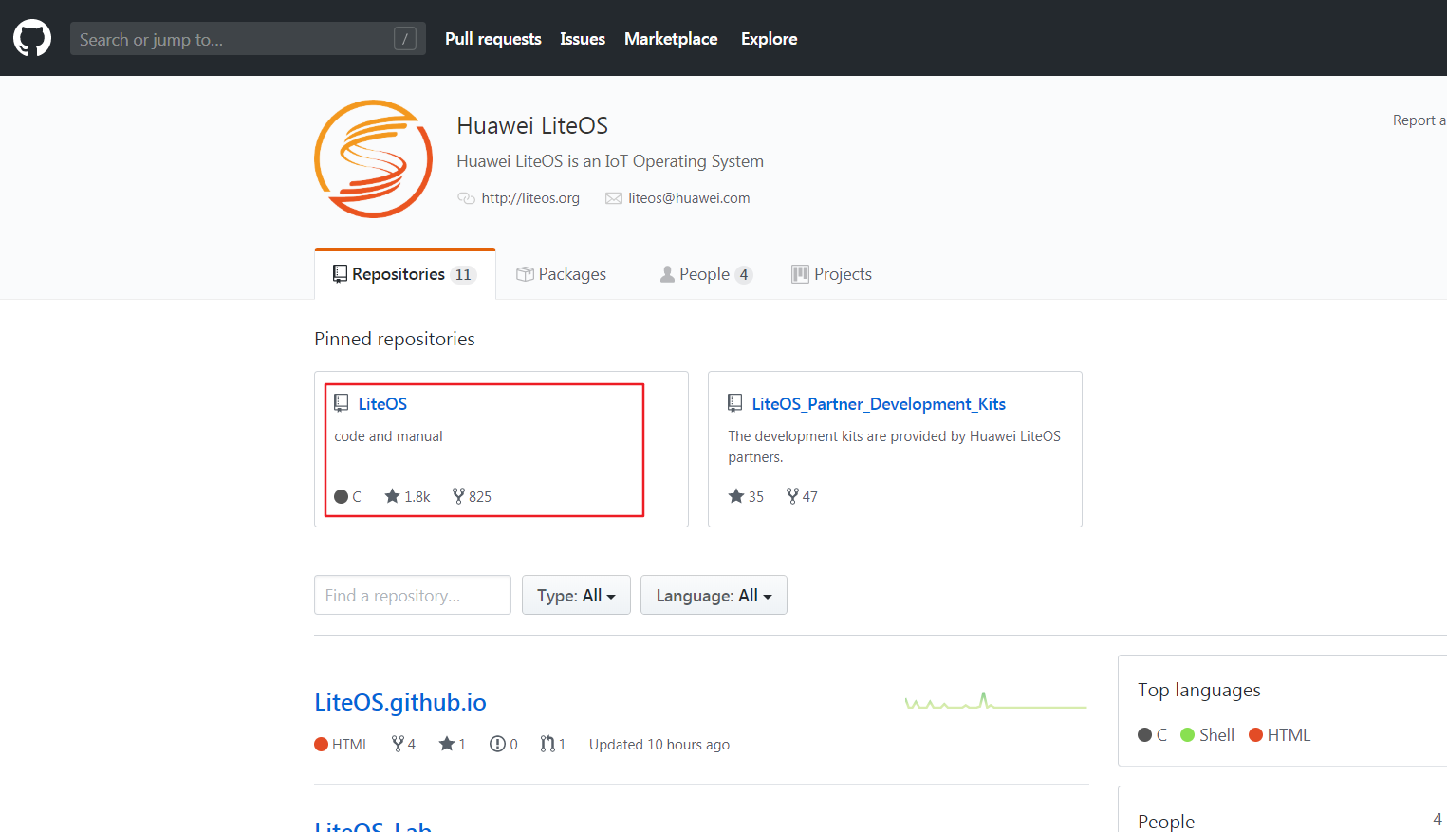Click green Shell dot in Top languages
The width and height of the screenshot is (1447, 832).
point(1187,735)
